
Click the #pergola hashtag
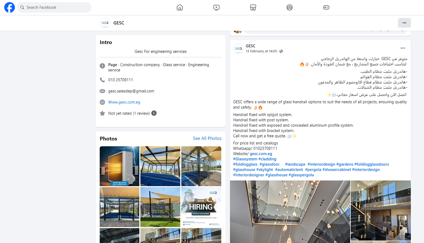[x=313, y=170]
